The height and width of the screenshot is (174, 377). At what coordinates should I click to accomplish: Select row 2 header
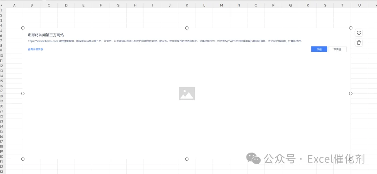pyautogui.click(x=3, y=15)
